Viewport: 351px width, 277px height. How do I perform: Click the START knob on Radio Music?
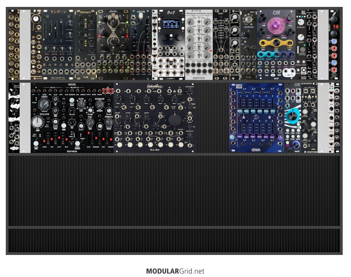(x=301, y=37)
